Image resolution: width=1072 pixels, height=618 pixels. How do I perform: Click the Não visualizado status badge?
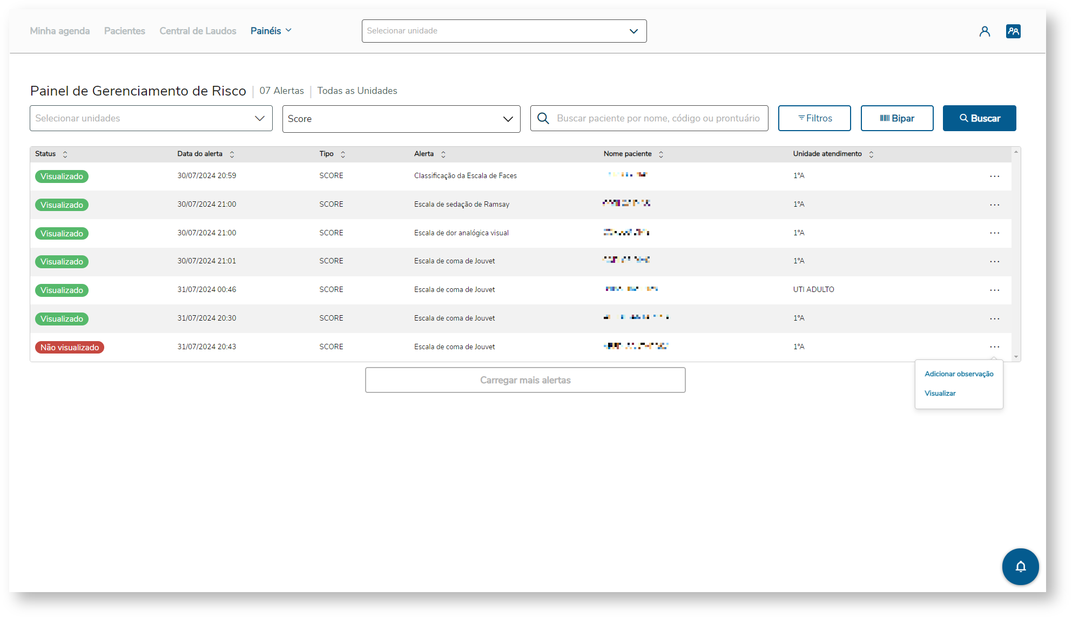(x=70, y=348)
